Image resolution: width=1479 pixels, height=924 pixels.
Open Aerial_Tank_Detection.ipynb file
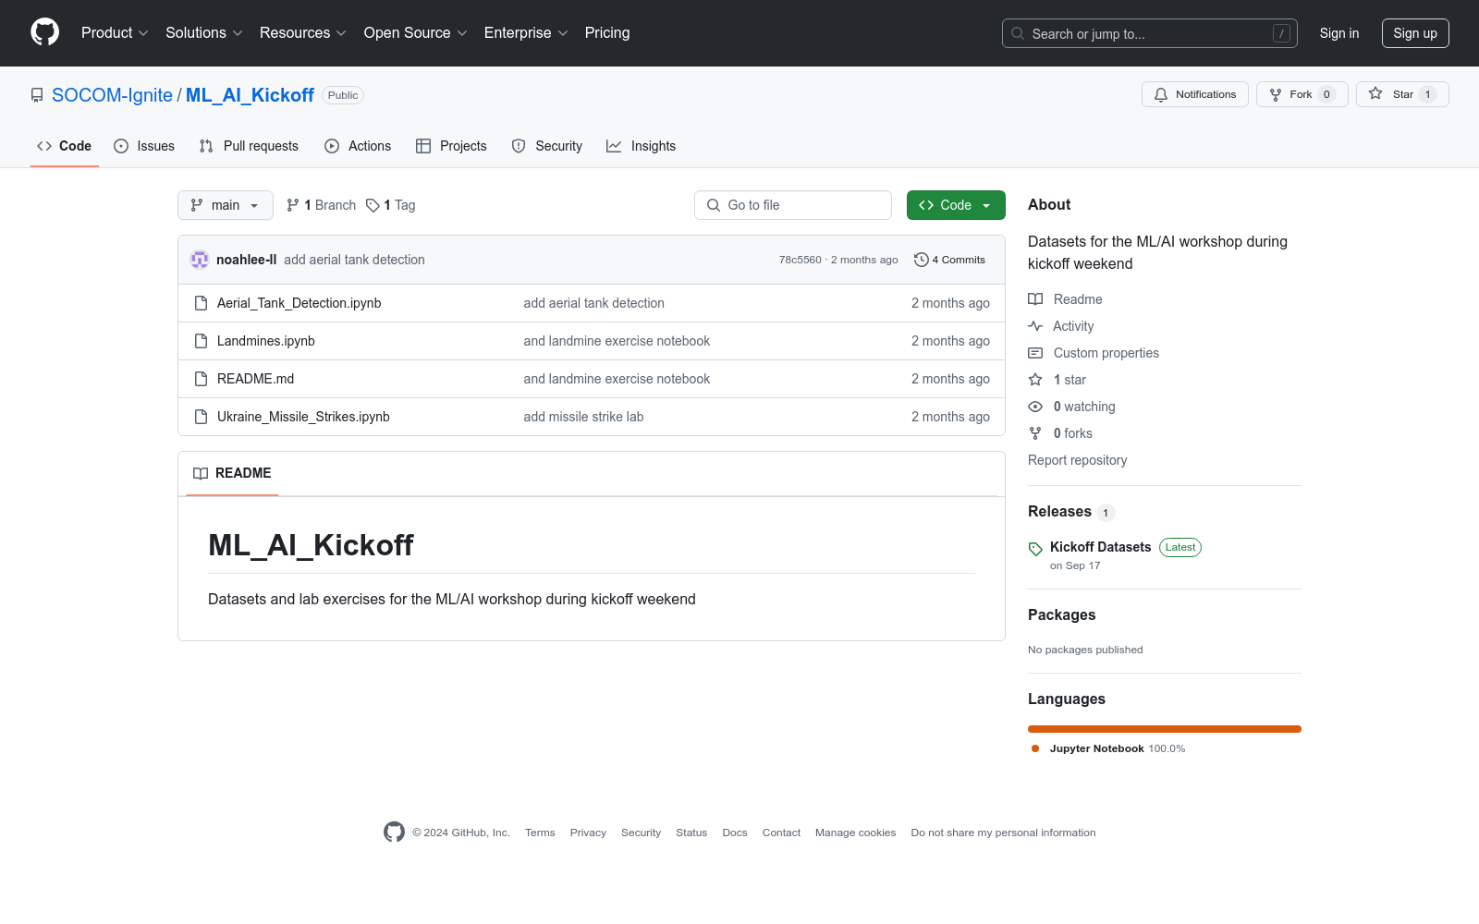(299, 303)
